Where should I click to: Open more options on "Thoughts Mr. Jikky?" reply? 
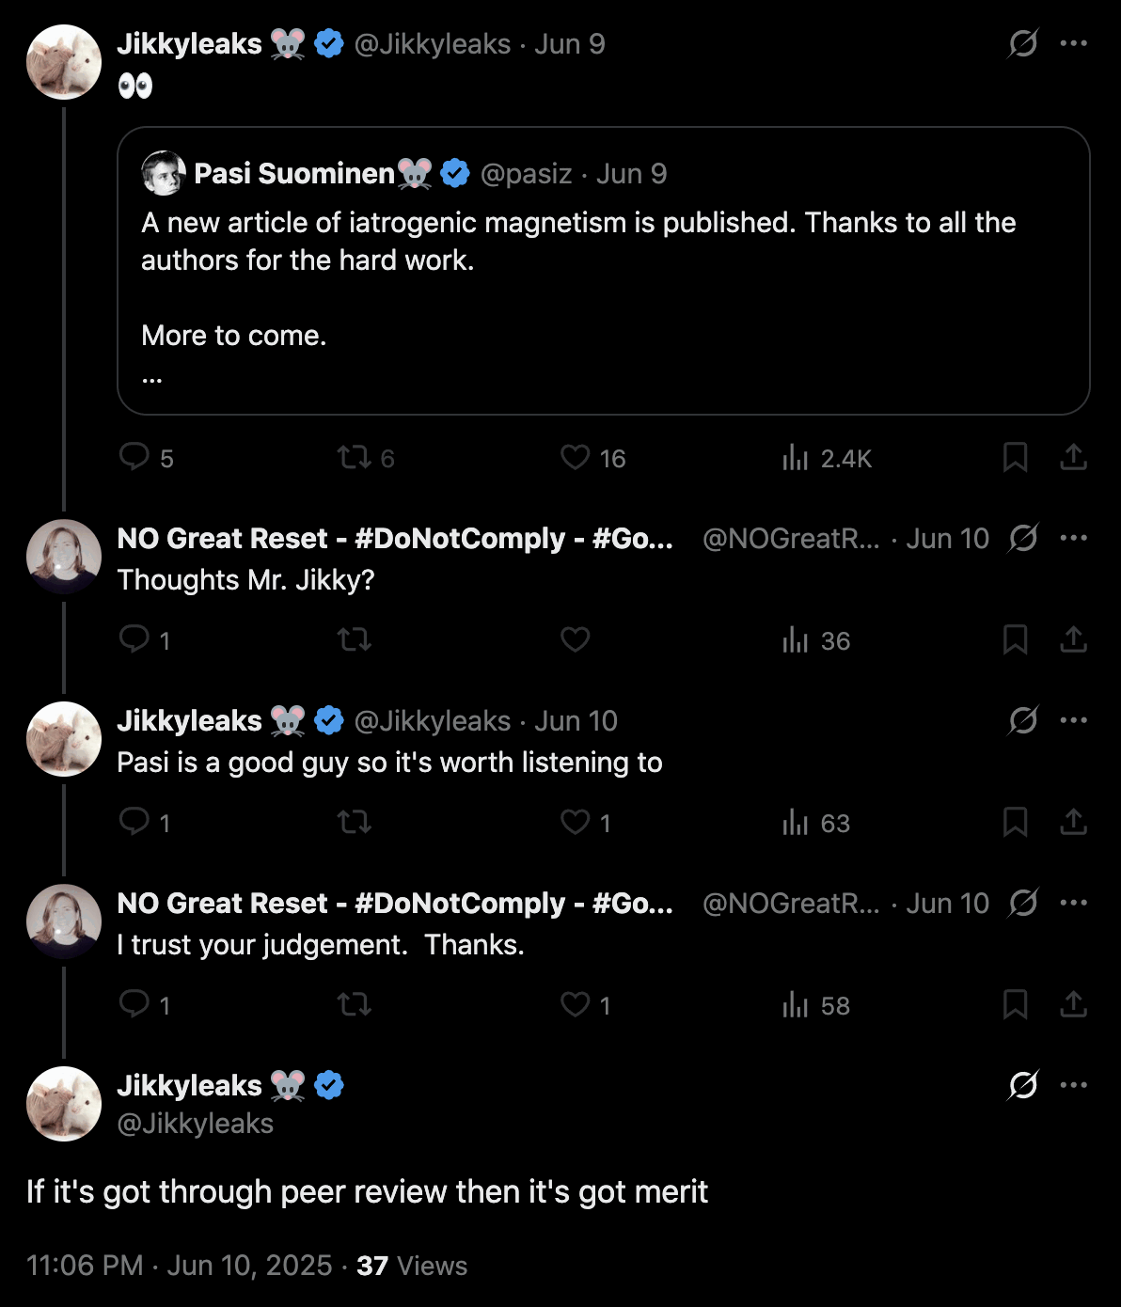[1073, 538]
